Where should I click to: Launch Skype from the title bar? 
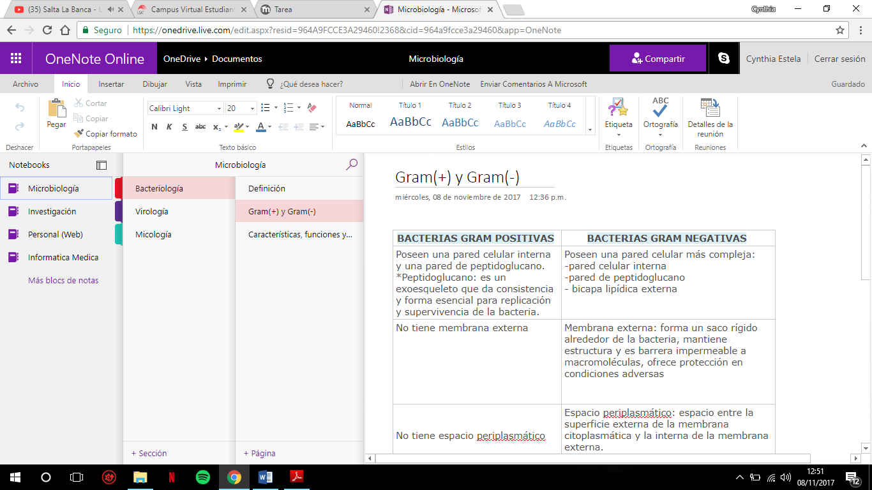(x=723, y=58)
